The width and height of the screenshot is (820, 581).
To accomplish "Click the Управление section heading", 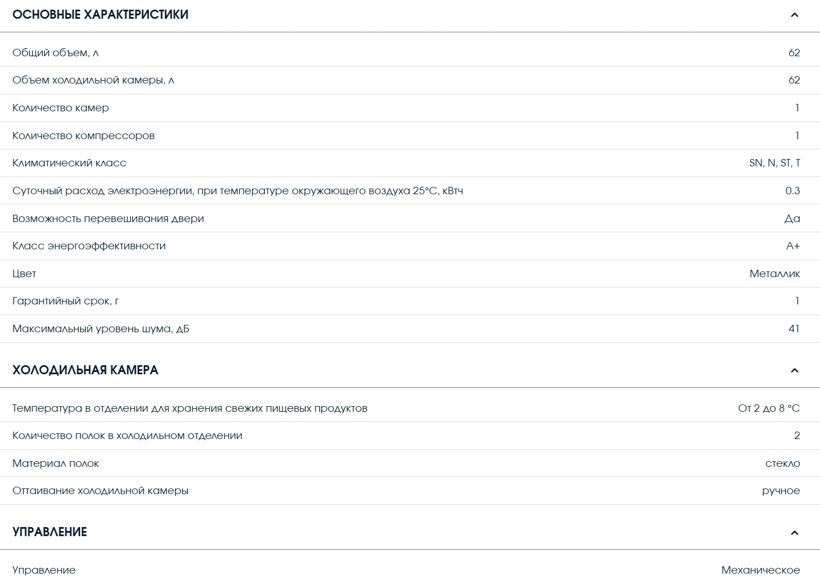I will coord(50,532).
